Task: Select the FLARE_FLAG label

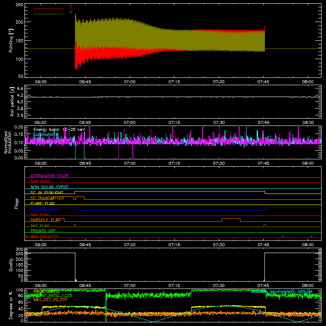Action: tap(42, 203)
